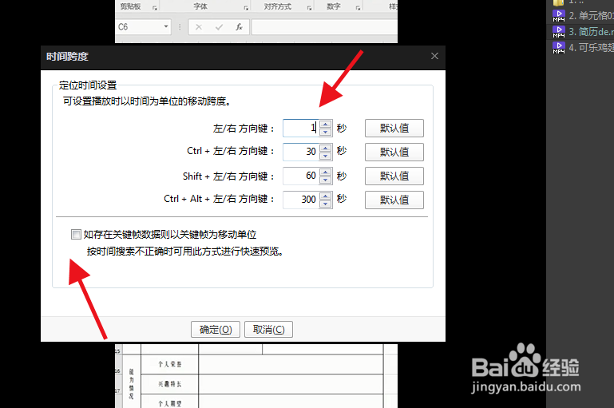Screen dimensions: 614x408
Task: Decrease the Ctrl + 左/右 seconds value
Action: (x=326, y=156)
